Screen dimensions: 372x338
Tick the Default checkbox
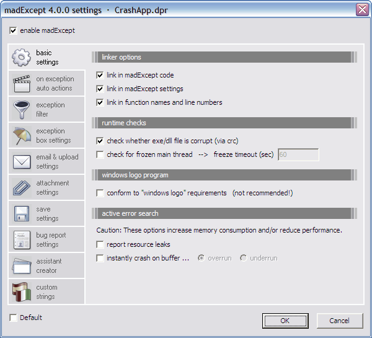pyautogui.click(x=14, y=318)
